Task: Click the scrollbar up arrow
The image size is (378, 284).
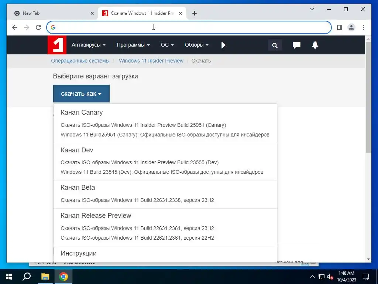Action: coord(368,38)
